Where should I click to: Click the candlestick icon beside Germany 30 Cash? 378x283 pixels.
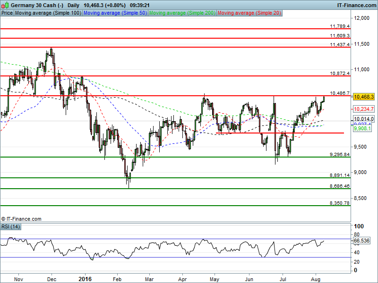pyautogui.click(x=5, y=5)
